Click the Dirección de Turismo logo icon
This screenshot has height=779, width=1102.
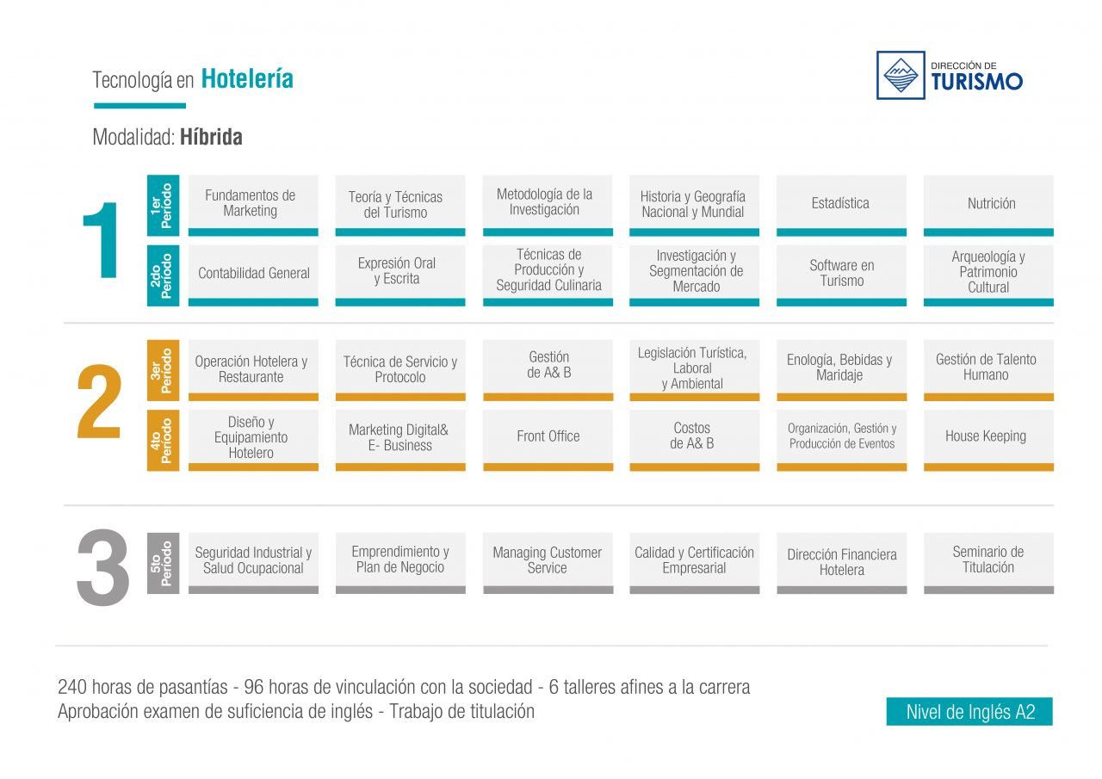point(901,75)
